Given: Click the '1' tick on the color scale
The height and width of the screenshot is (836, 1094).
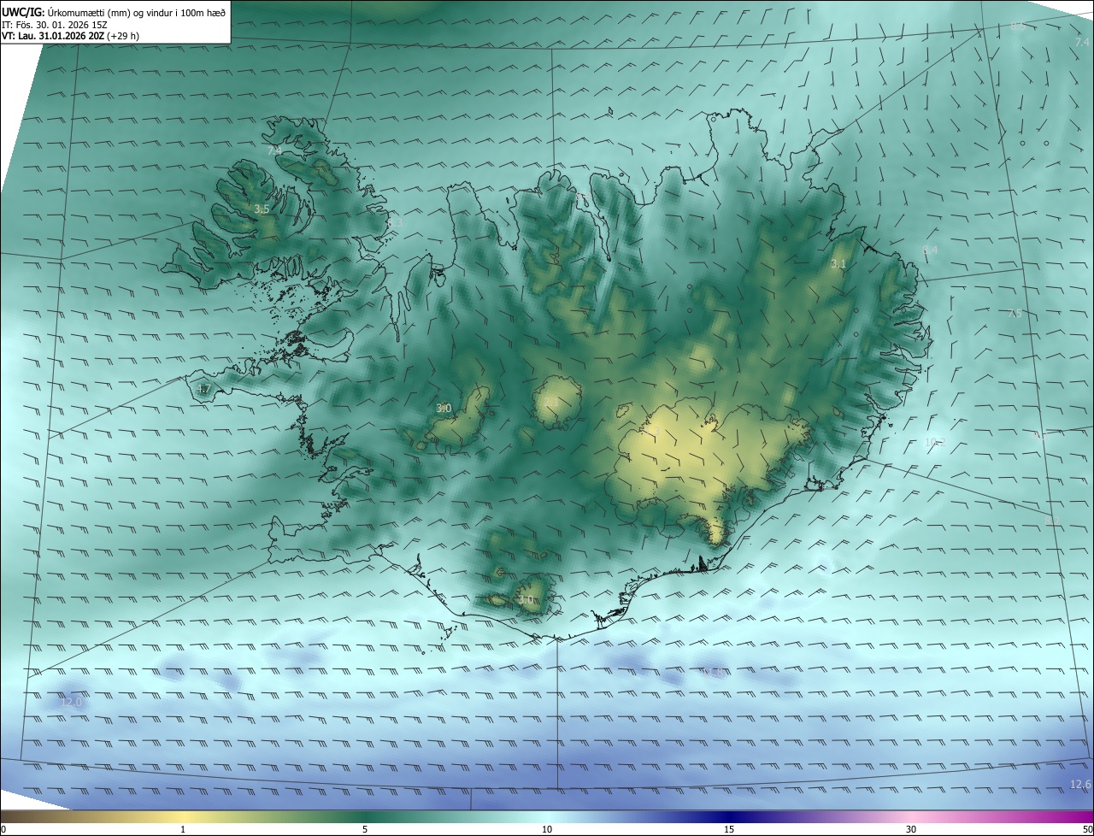Looking at the screenshot, I should pyautogui.click(x=183, y=829).
